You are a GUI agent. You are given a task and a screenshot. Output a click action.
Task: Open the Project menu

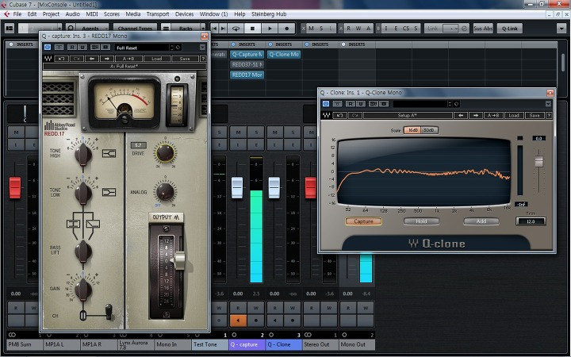[x=51, y=13]
